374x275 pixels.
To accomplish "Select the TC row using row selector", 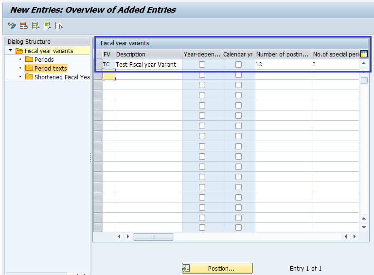I will (x=97, y=64).
